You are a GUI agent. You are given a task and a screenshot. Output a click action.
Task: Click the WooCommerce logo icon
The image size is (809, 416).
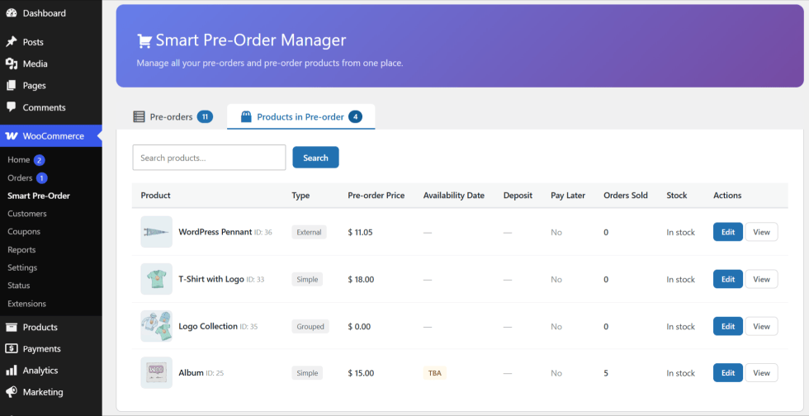(12, 136)
